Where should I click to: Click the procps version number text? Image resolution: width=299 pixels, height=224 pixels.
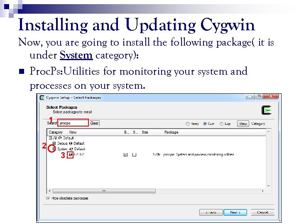pyautogui.click(x=79, y=154)
